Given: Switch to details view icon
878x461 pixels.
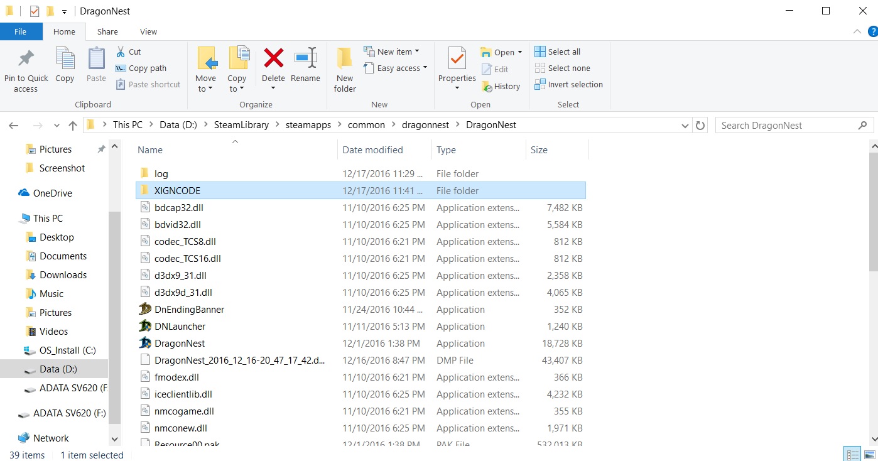Looking at the screenshot, I should (x=852, y=455).
